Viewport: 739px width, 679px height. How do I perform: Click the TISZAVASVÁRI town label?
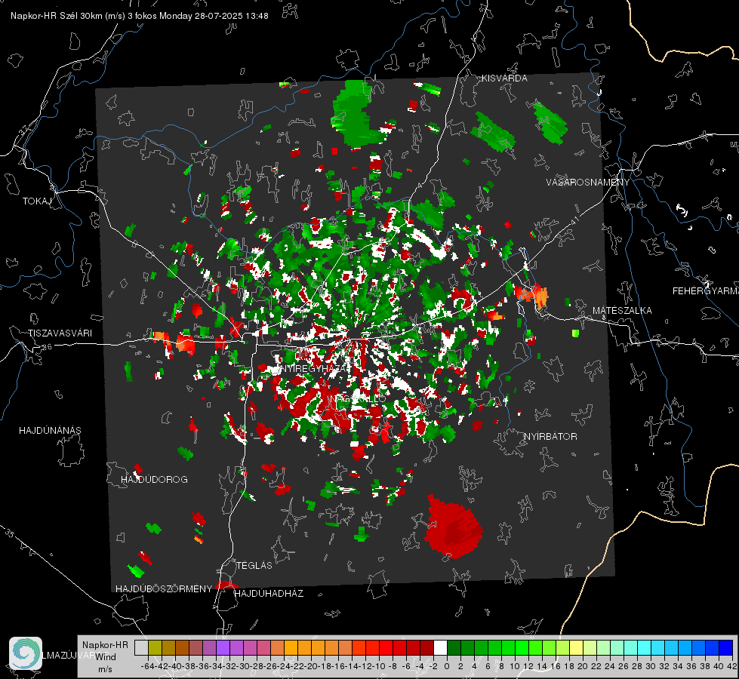(x=60, y=333)
